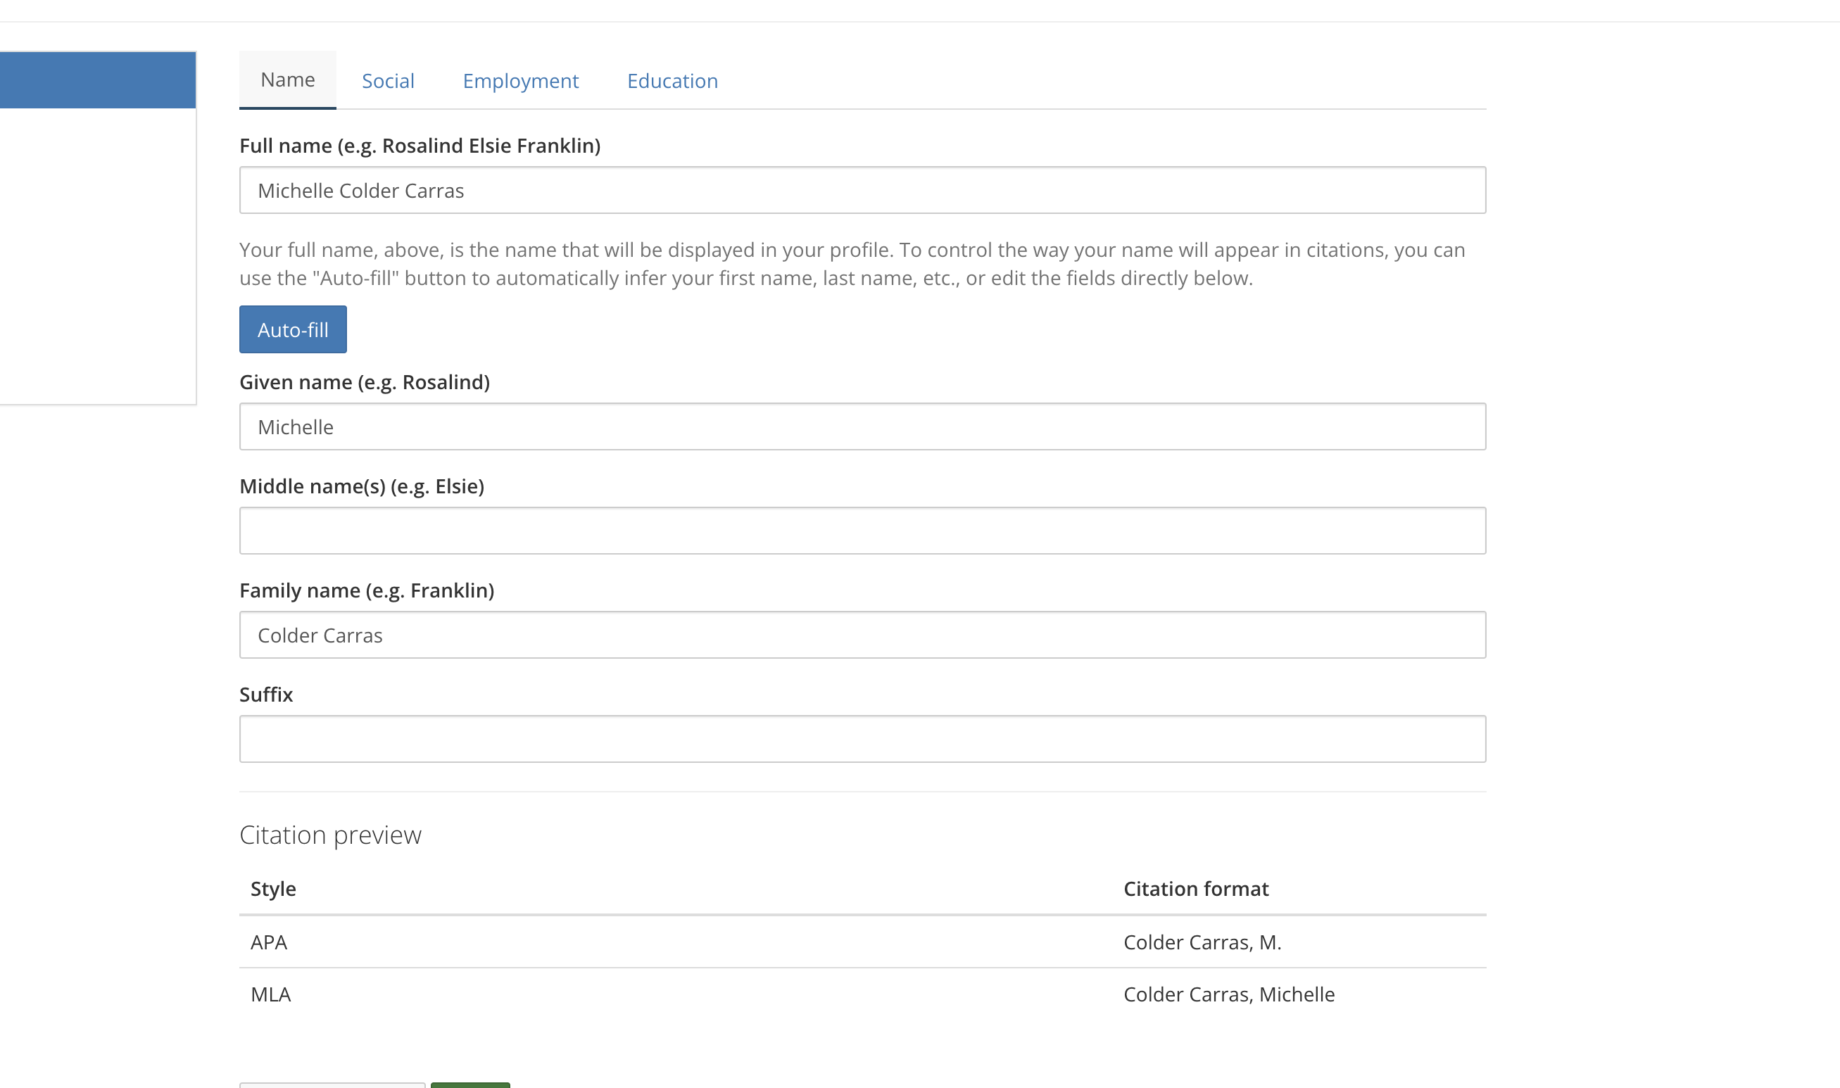This screenshot has width=1840, height=1088.
Task: Click the 'Colder Carras, M.' citation text
Action: pyautogui.click(x=1202, y=942)
